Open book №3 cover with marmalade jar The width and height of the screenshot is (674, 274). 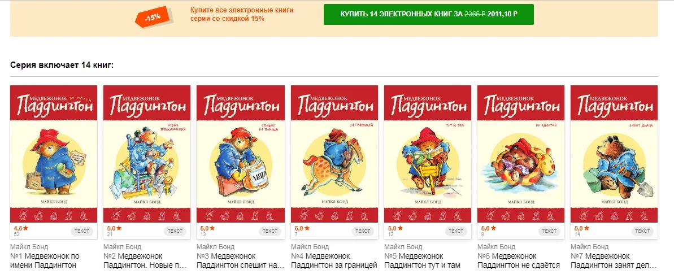pos(240,154)
